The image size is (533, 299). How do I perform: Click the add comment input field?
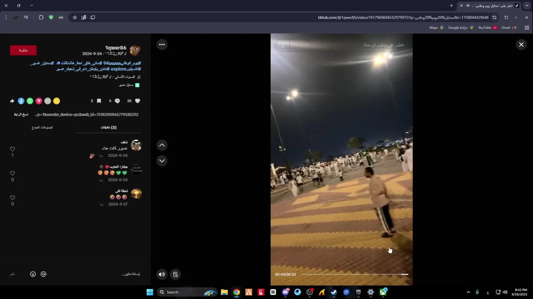click(97, 274)
